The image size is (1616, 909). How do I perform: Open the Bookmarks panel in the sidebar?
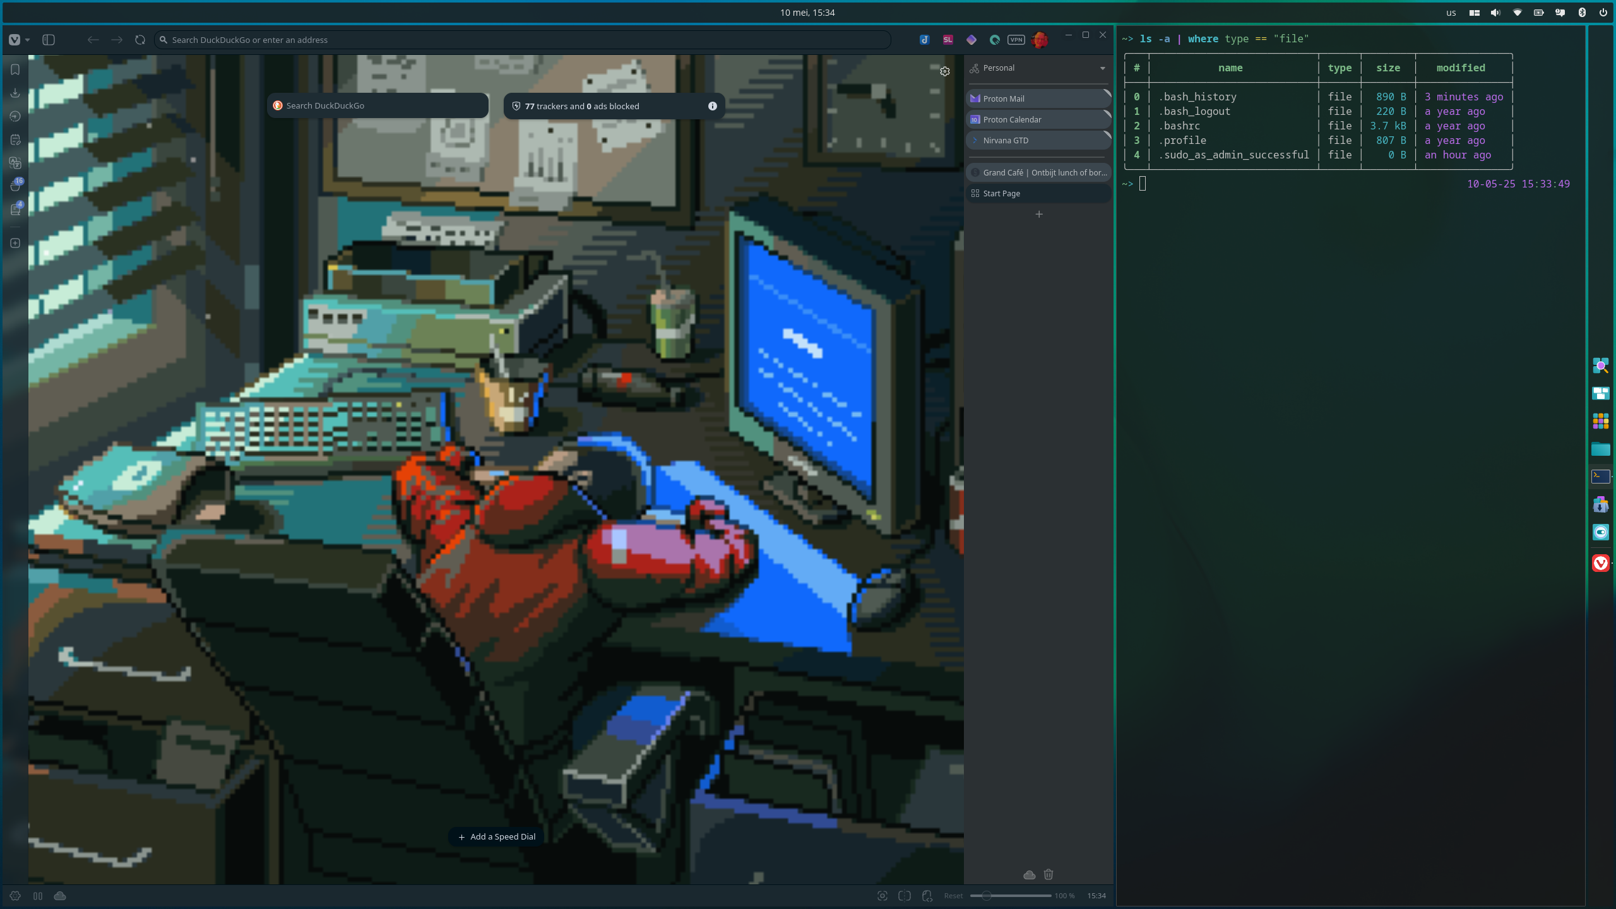15,69
